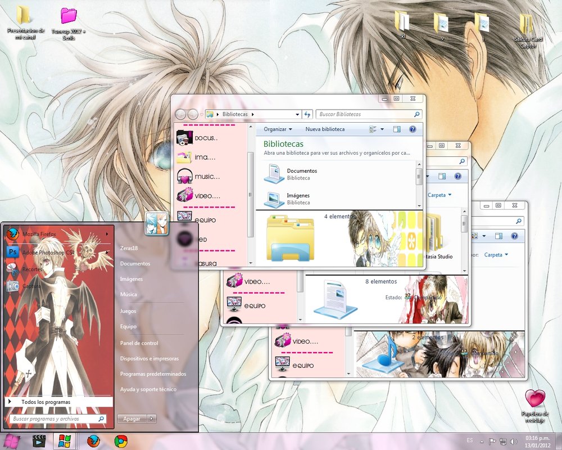Image resolution: width=562 pixels, height=450 pixels.
Task: Open the Recortes snipping tool
Action: [33, 270]
